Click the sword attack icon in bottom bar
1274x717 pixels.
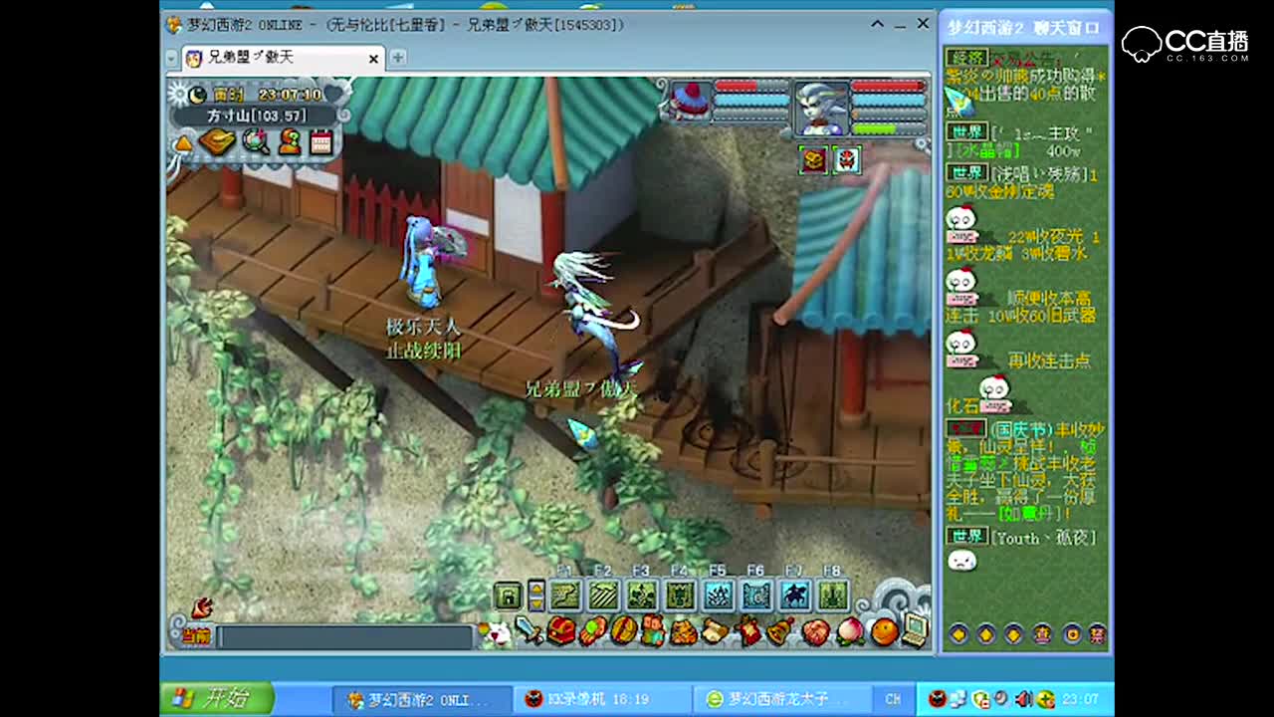click(x=529, y=631)
